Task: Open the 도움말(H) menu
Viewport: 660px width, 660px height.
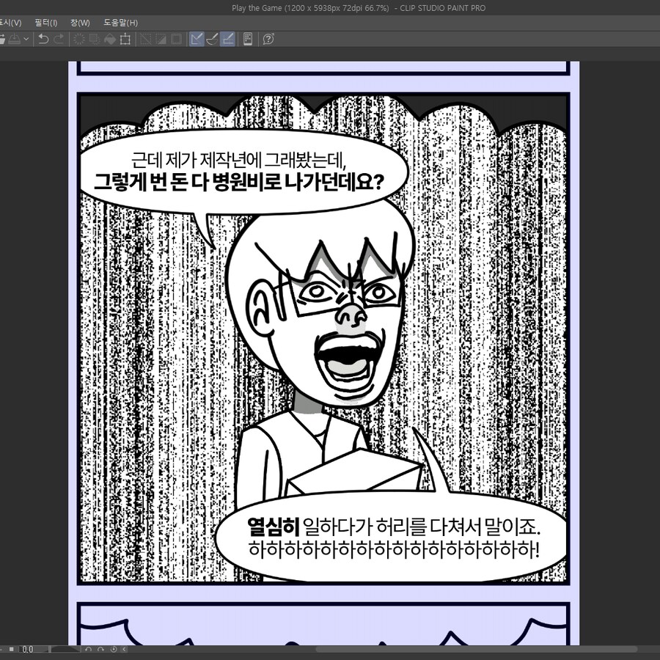Action: (x=121, y=23)
